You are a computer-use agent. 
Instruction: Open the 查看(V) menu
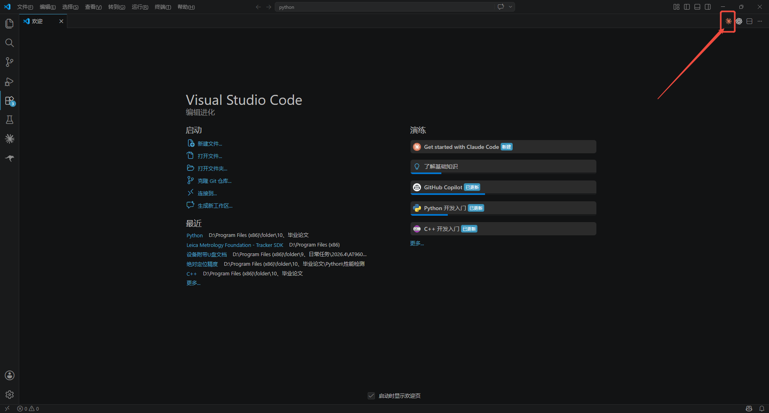(x=93, y=7)
